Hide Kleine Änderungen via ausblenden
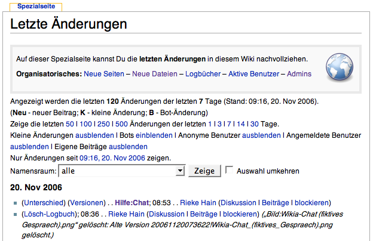The image size is (373, 241). click(94, 135)
